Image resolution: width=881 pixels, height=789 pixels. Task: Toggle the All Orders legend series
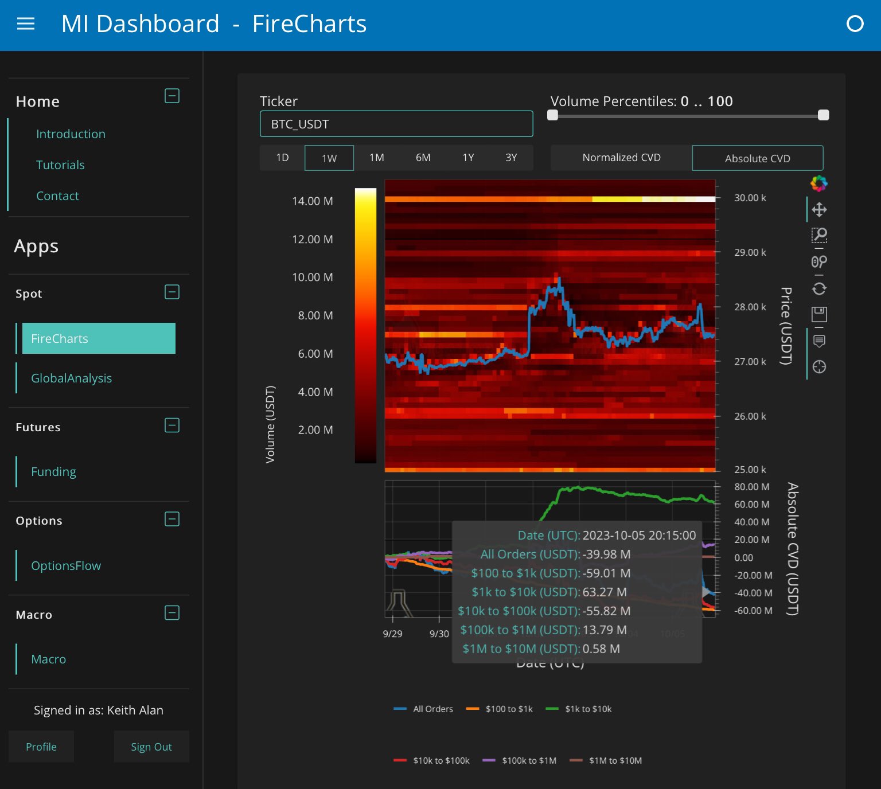coord(432,709)
